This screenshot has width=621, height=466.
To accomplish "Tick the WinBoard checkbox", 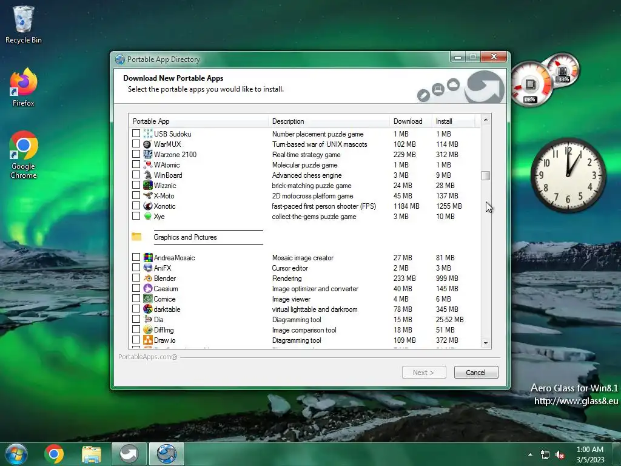I will coord(136,174).
